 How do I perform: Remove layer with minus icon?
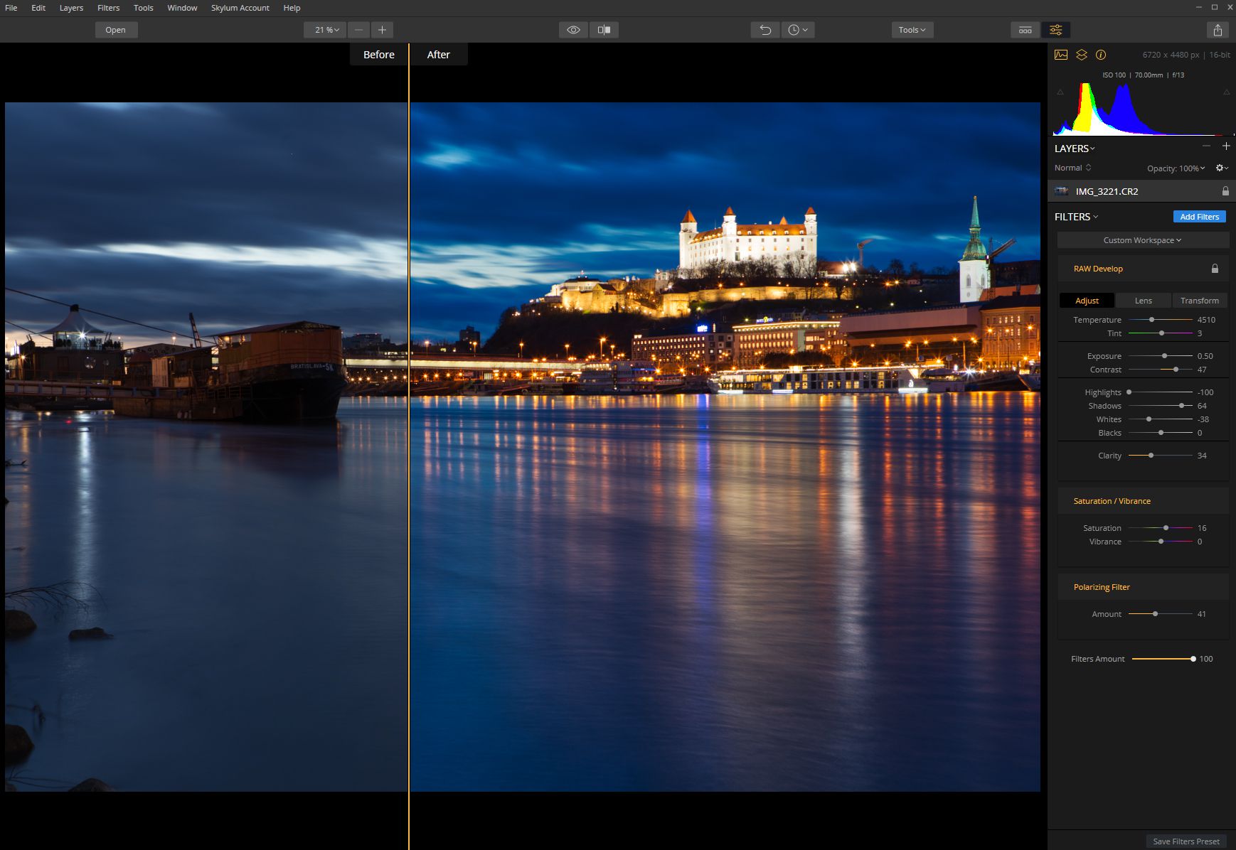coord(1206,146)
